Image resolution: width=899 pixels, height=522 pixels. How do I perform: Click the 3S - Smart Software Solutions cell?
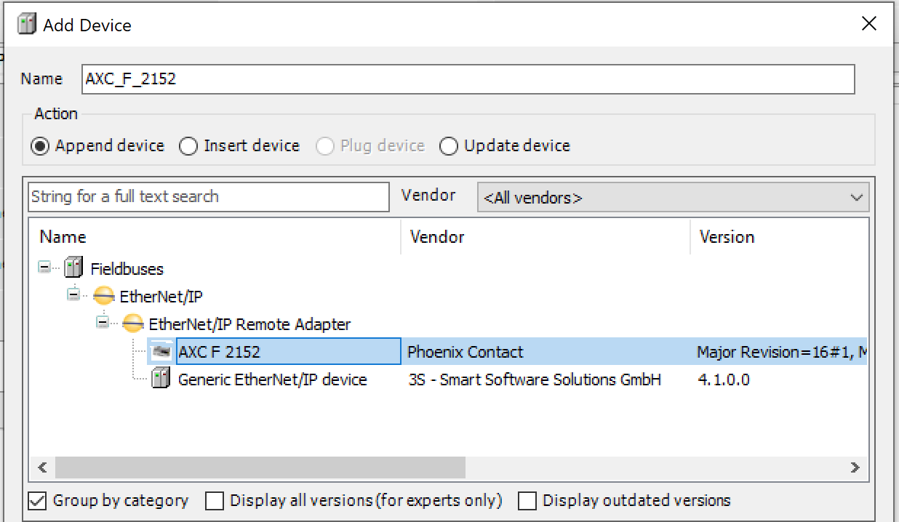535,380
